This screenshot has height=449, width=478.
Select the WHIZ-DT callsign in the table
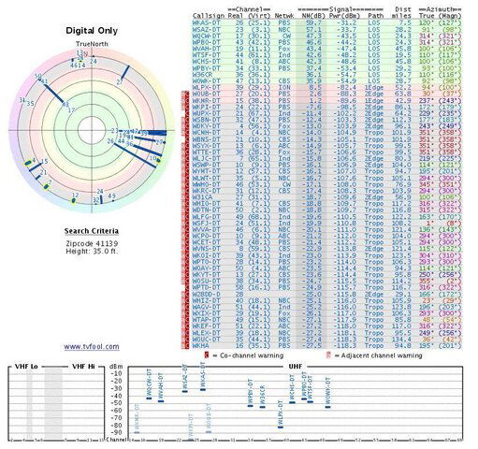pos(206,300)
